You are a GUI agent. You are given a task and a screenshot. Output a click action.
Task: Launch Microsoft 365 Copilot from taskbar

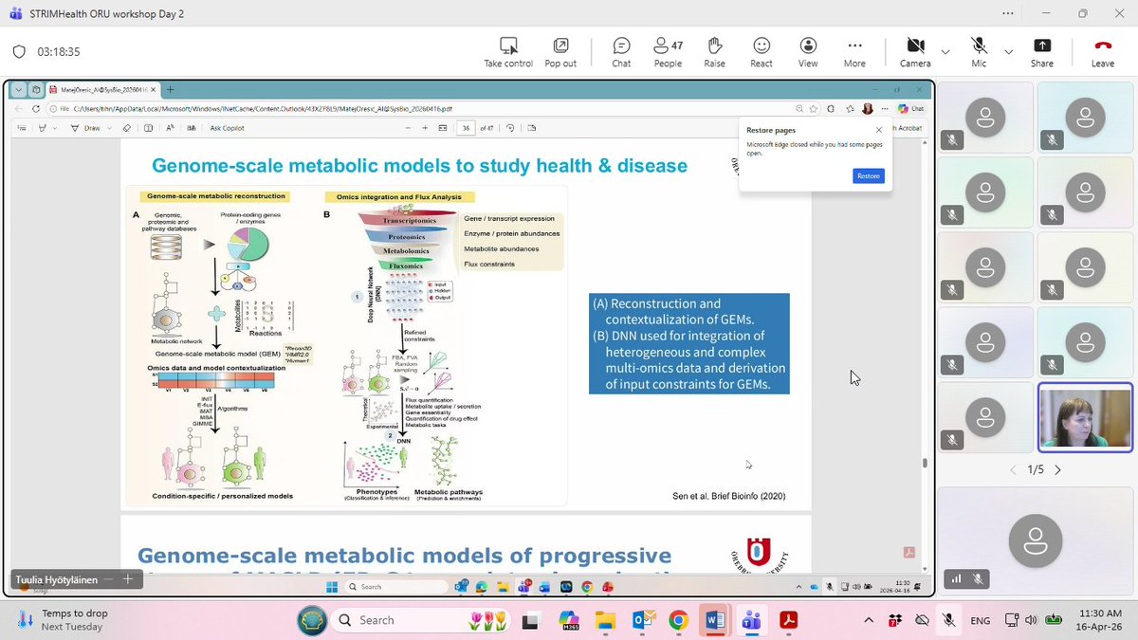click(x=569, y=620)
